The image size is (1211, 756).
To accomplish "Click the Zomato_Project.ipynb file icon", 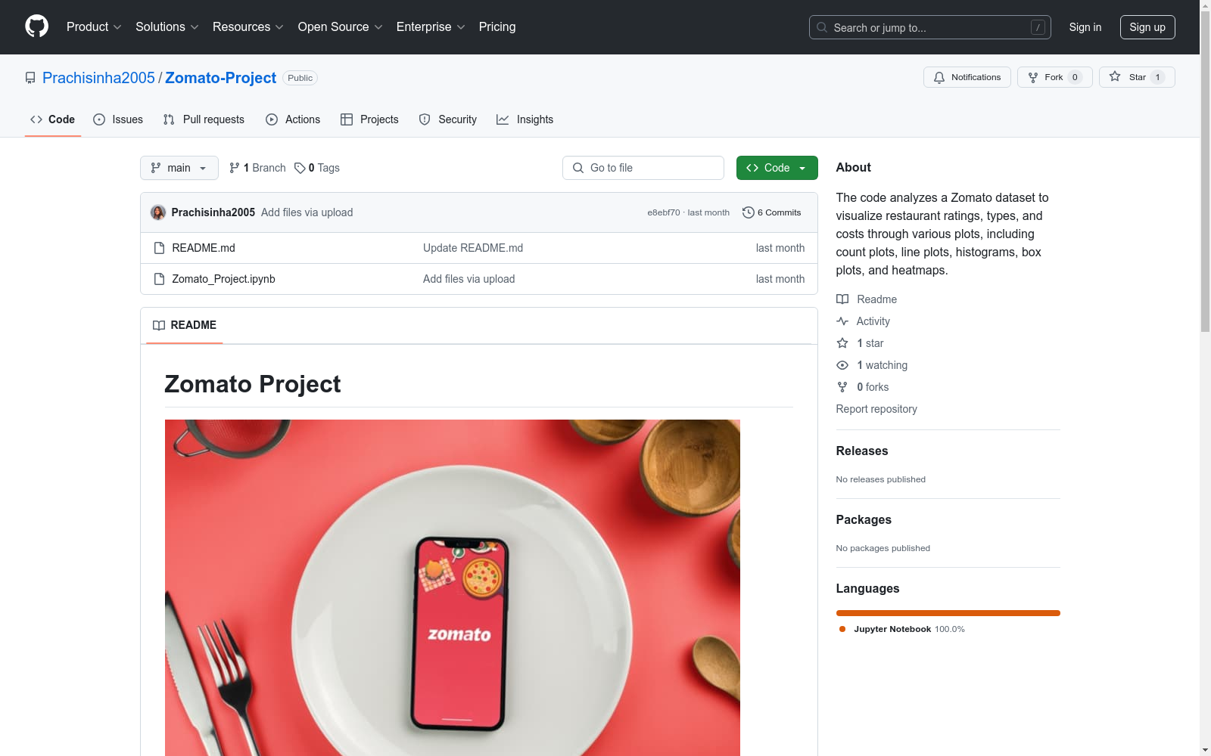I will click(159, 279).
